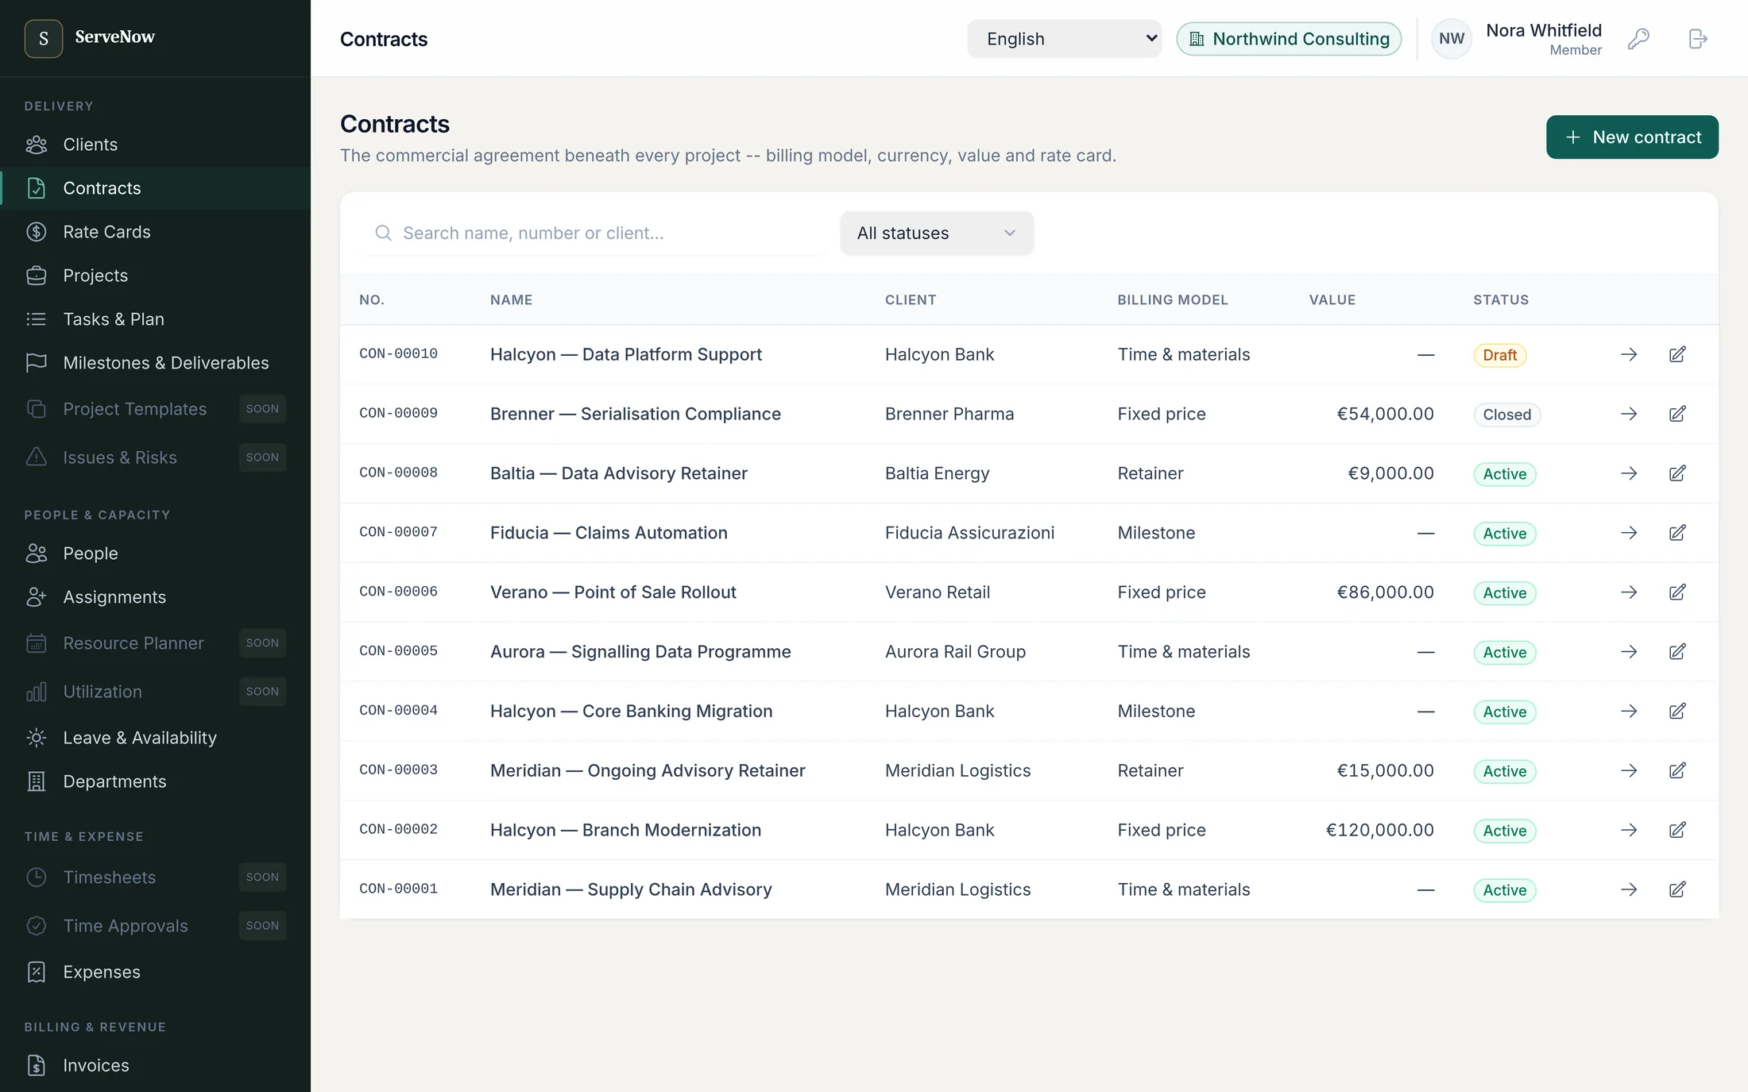Expand the All statuses filter
This screenshot has width=1748, height=1092.
[x=937, y=233]
